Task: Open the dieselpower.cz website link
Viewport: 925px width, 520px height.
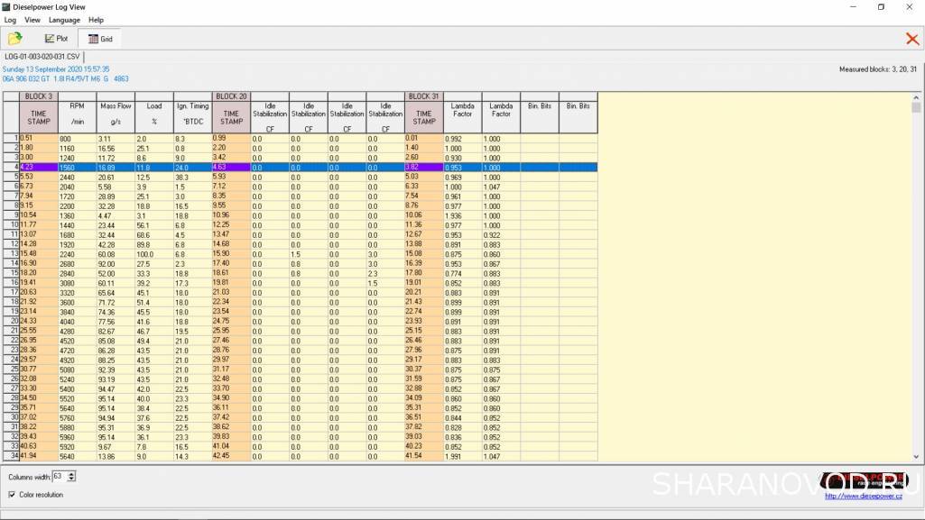Action: [x=865, y=496]
